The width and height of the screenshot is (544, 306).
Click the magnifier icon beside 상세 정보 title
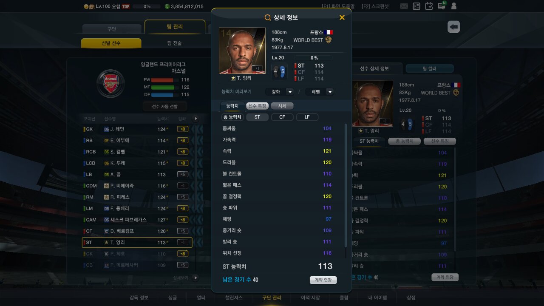(268, 17)
